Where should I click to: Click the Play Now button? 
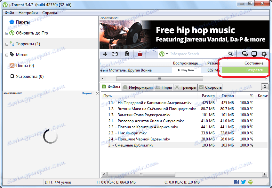pos(187,70)
